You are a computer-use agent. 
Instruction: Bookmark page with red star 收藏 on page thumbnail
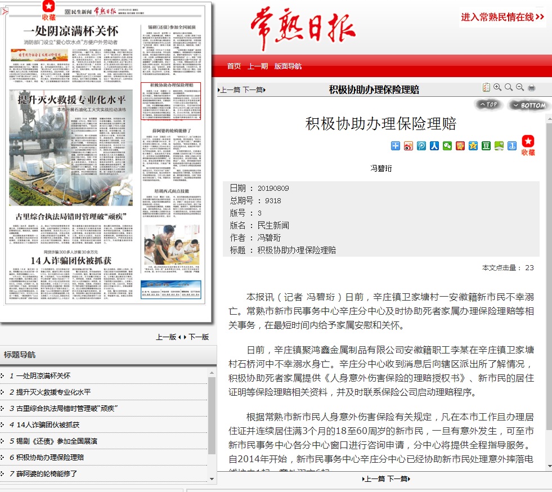[48, 11]
